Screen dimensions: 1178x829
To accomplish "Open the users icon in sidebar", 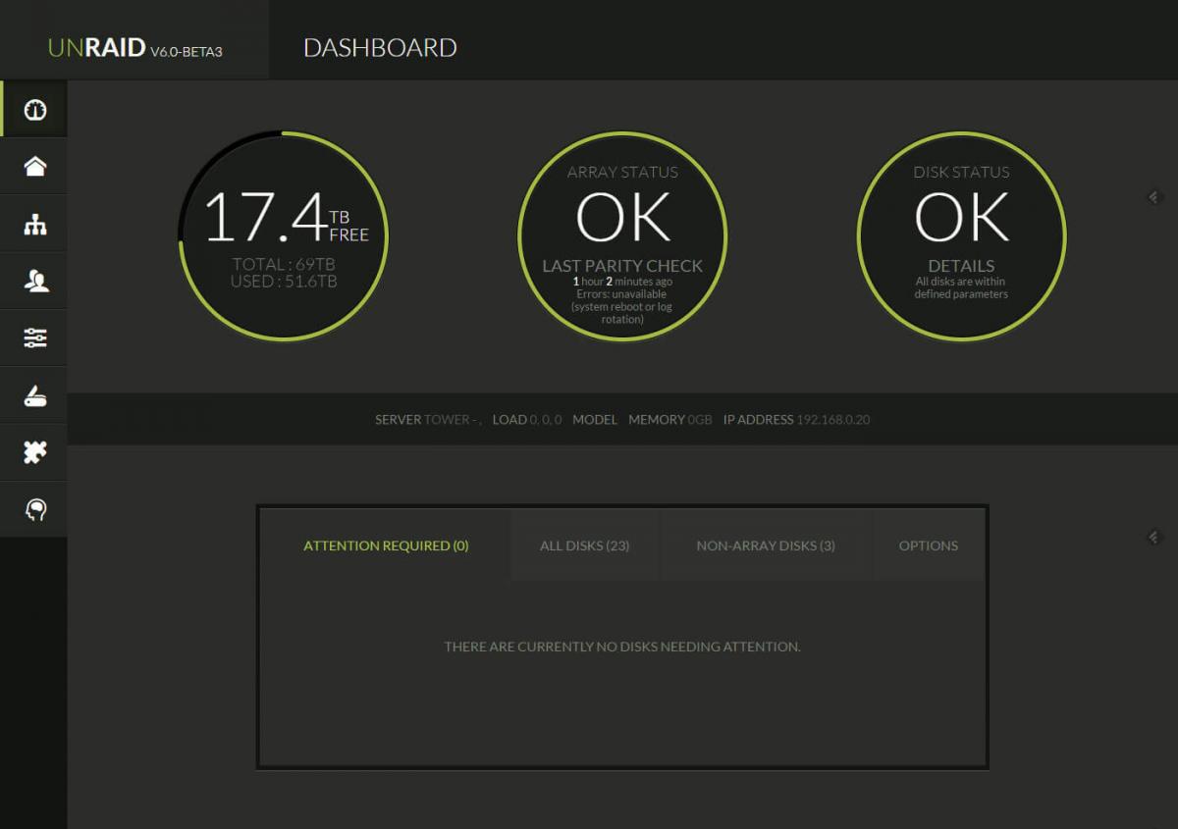I will [x=35, y=282].
